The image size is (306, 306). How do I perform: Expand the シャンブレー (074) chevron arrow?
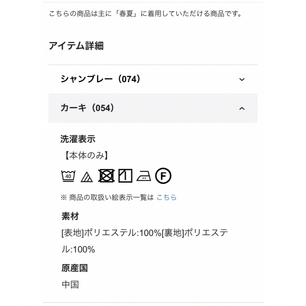coord(242,79)
